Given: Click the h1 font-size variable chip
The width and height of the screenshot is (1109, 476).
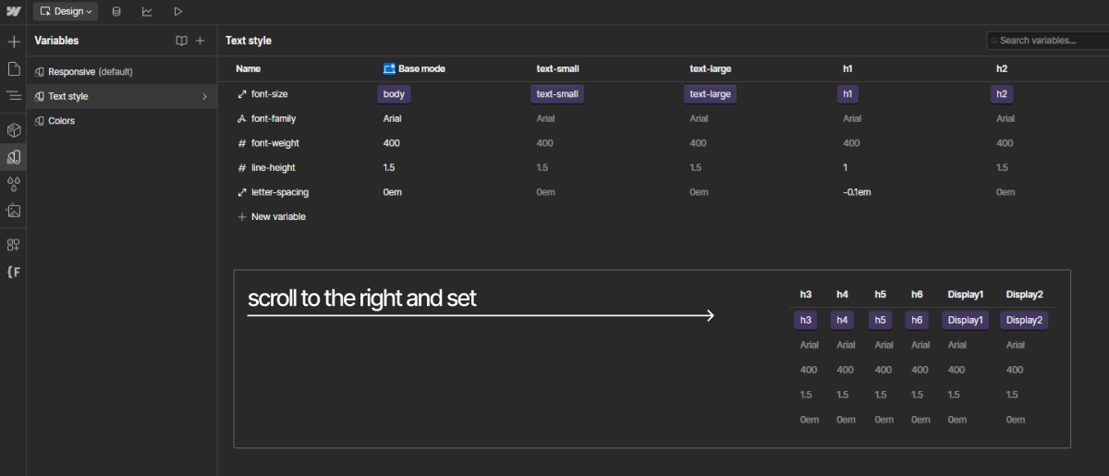Looking at the screenshot, I should point(847,94).
